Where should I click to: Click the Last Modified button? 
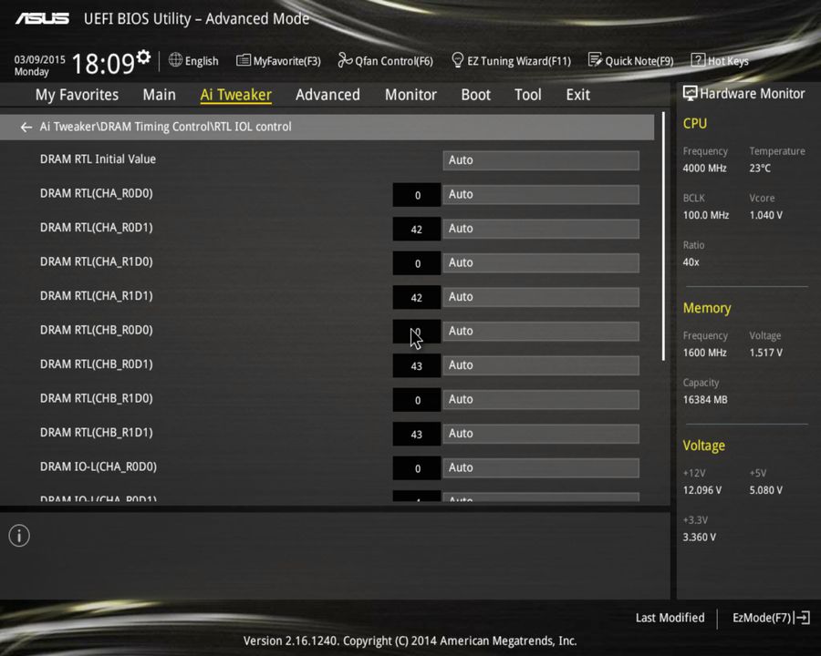(670, 618)
